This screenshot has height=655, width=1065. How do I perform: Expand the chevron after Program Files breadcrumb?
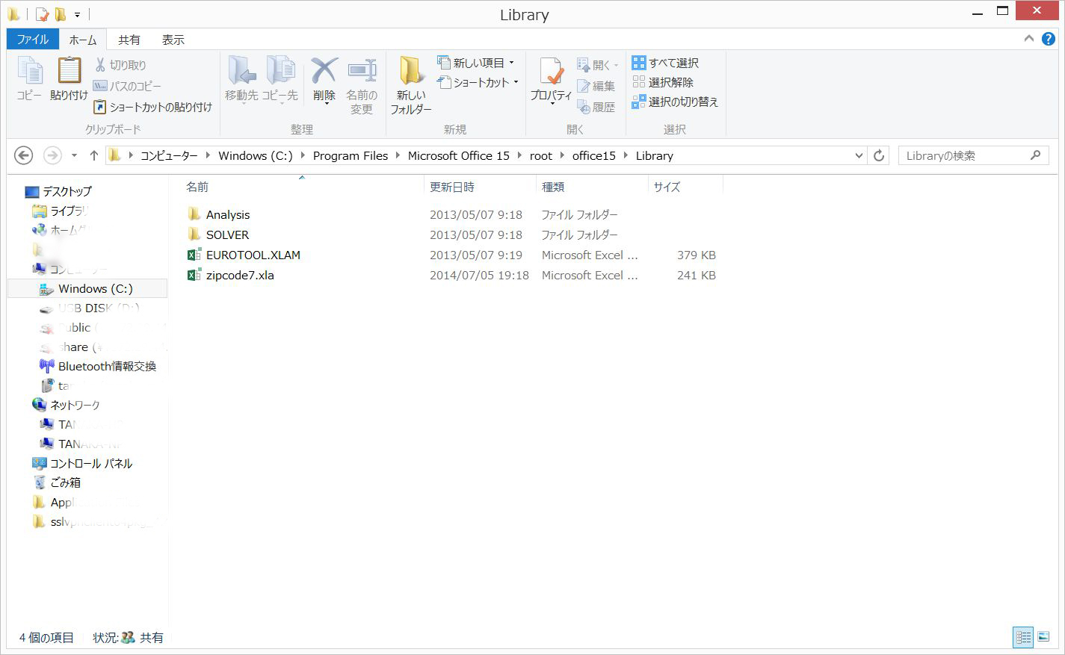[x=398, y=155]
